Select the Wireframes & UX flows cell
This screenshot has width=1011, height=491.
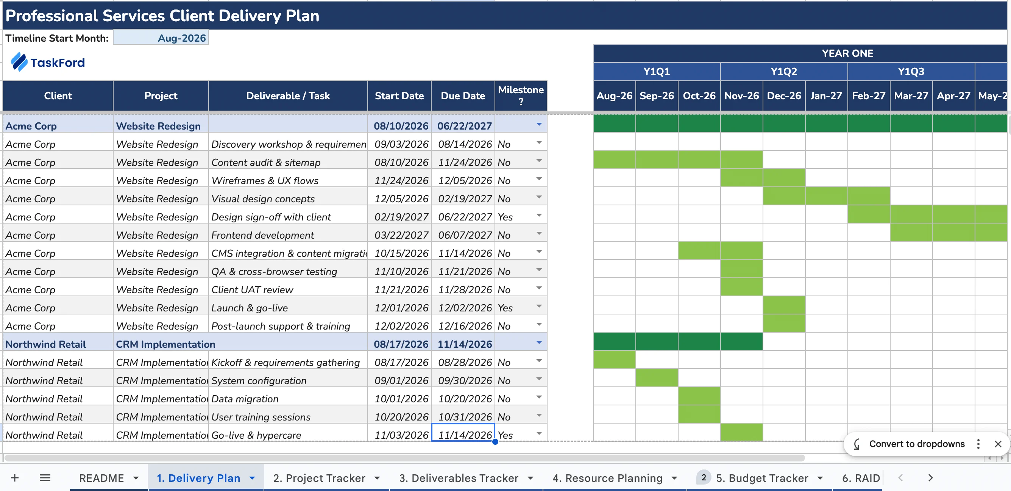[288, 179]
